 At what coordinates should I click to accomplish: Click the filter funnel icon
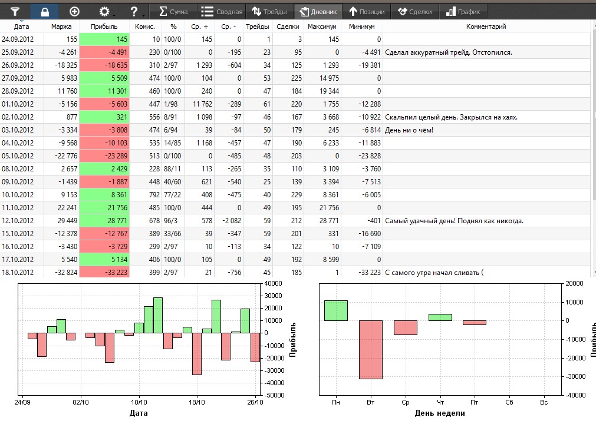(15, 11)
